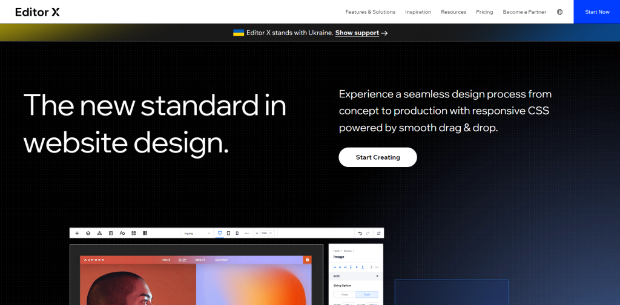620x305 pixels.
Task: Click the orange gradient image in preview
Action: coord(254,284)
